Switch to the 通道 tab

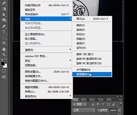pyautogui.click(x=83, y=100)
